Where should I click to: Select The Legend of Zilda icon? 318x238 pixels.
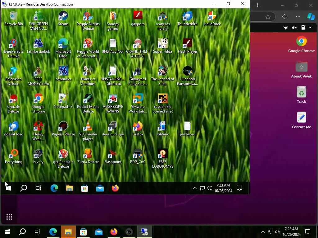click(x=162, y=76)
